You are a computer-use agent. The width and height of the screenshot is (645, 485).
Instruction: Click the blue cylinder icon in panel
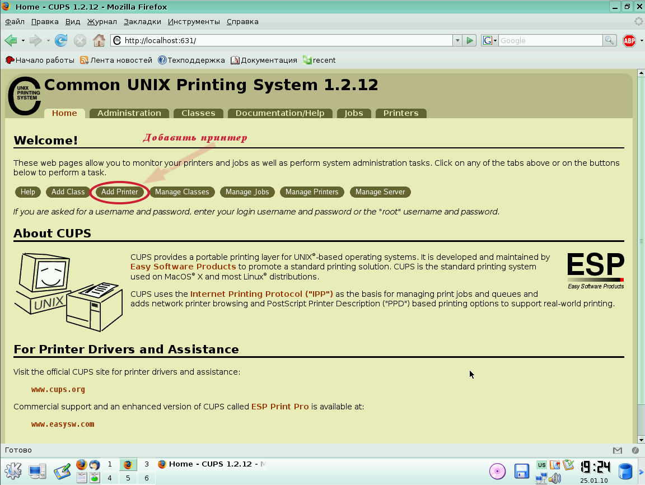(x=625, y=472)
